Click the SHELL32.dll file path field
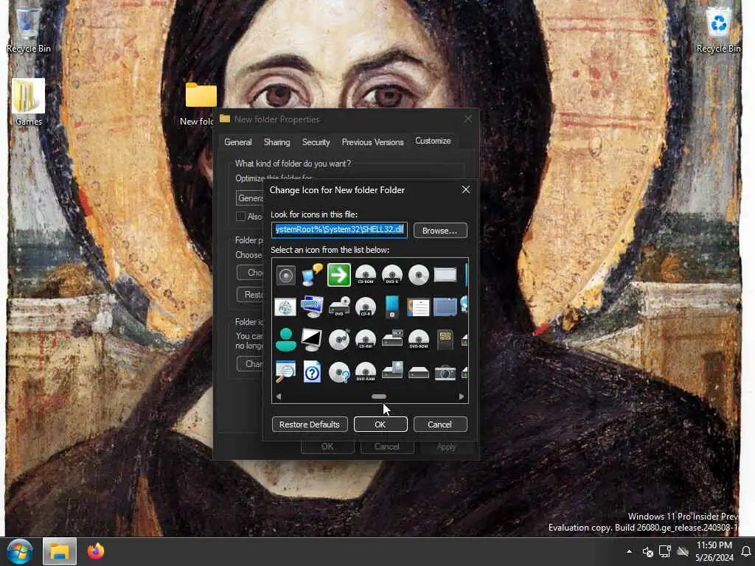 339,230
